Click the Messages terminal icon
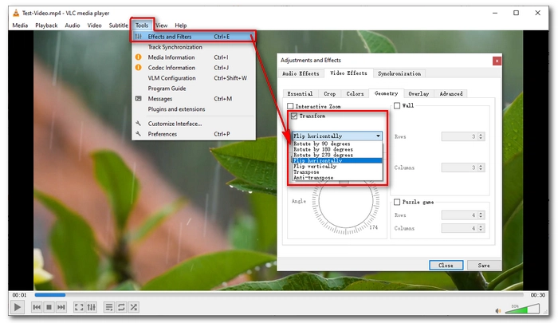The image size is (558, 323). 139,99
